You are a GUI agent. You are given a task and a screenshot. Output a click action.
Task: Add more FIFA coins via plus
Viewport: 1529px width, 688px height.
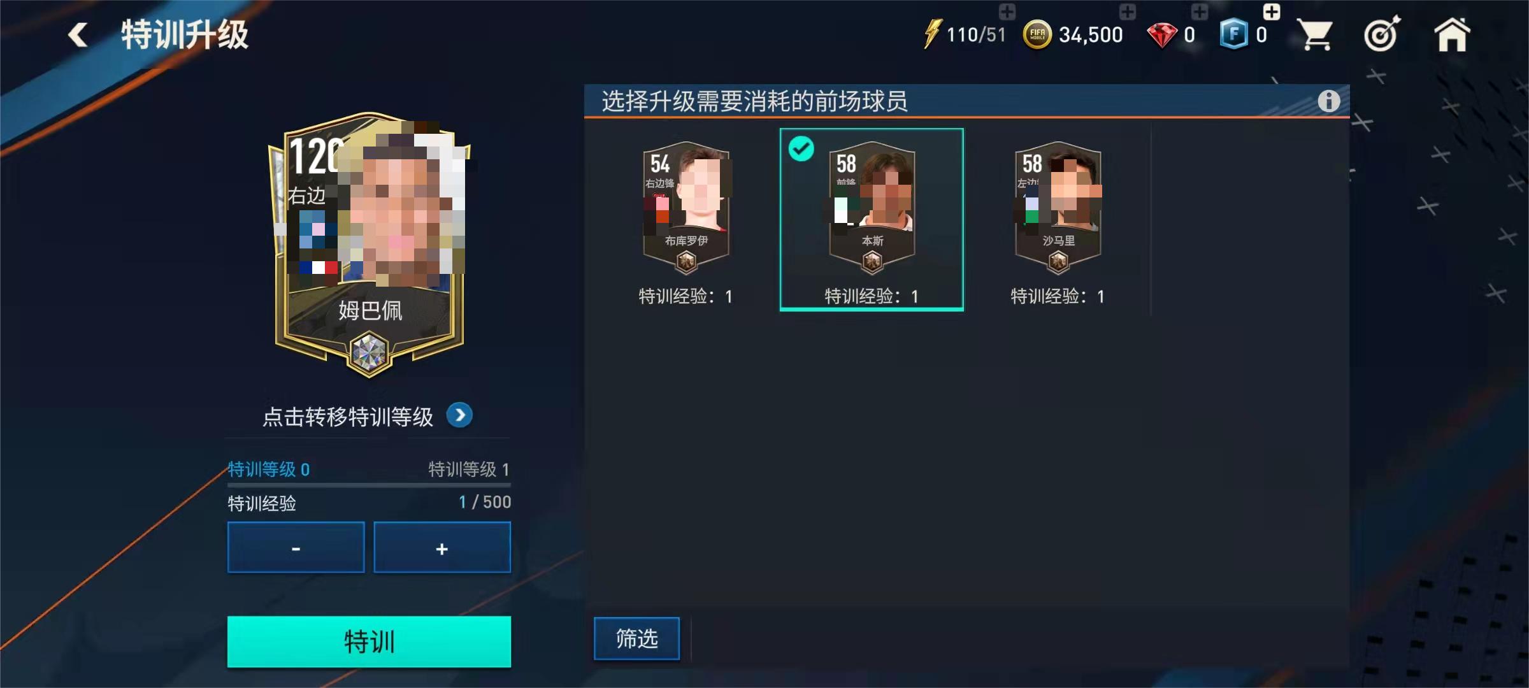[1127, 11]
